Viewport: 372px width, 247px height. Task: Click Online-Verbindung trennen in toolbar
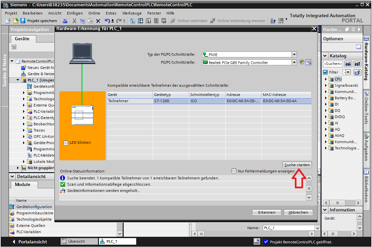pos(238,21)
